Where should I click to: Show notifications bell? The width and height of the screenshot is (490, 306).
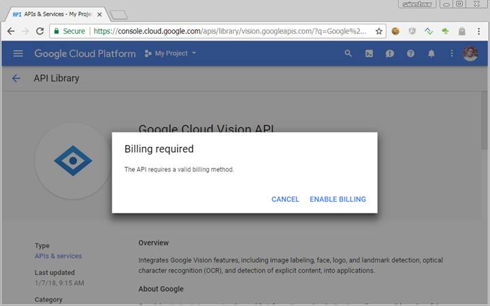click(431, 53)
